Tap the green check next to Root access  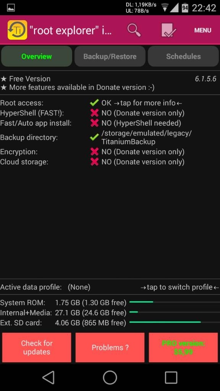coord(94,103)
